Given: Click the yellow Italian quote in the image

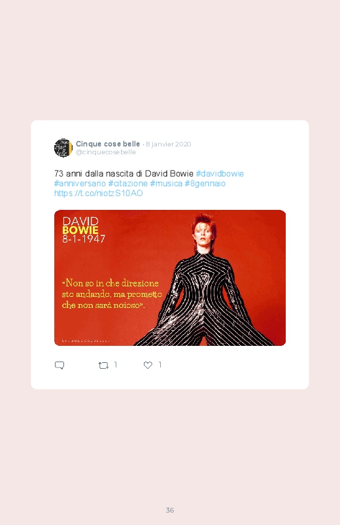Looking at the screenshot, I should (x=112, y=294).
